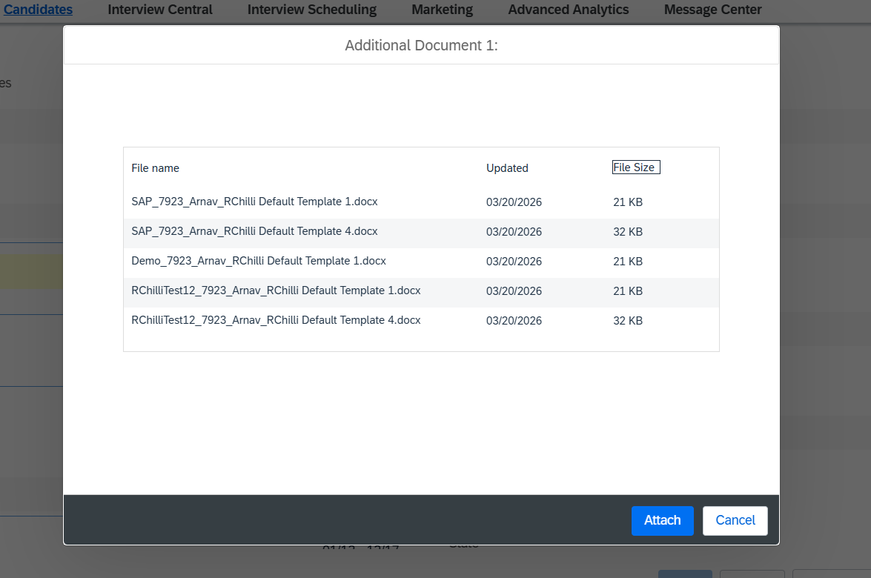Pick RChilliTest12_7923_Arnav Default Template 1.docx file
This screenshot has width=871, height=578.
276,290
